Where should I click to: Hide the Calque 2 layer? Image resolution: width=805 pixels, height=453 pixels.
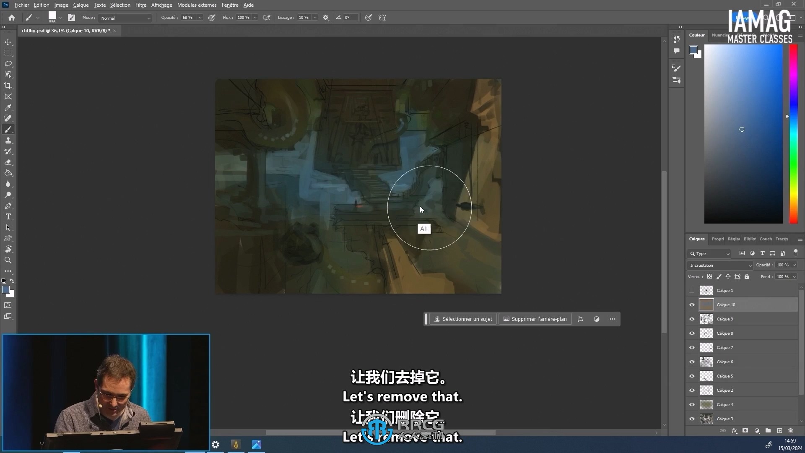click(692, 391)
